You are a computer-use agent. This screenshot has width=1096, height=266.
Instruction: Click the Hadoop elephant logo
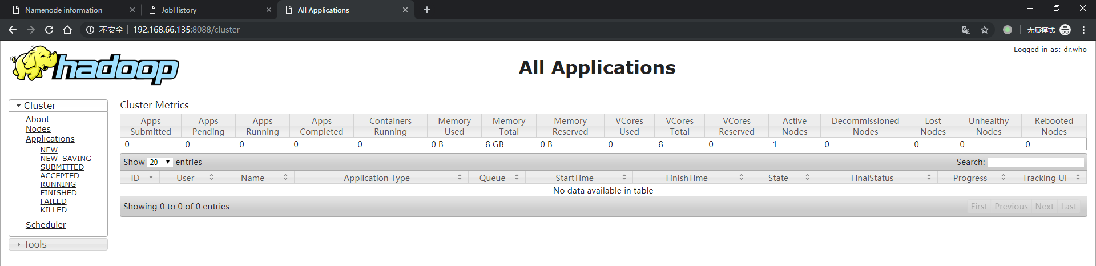(94, 66)
